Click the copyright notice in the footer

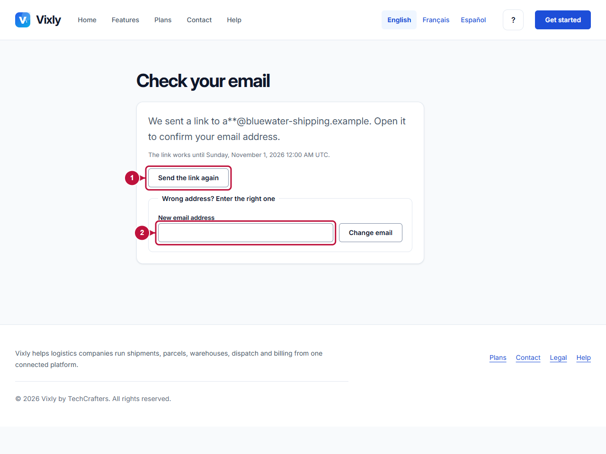tap(93, 399)
